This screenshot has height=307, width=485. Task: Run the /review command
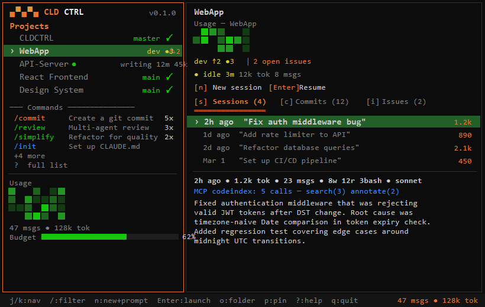30,128
